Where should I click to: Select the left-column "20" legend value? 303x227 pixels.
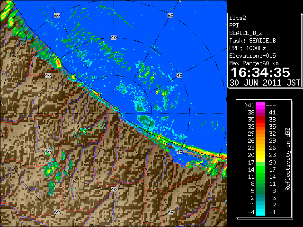(x=251, y=155)
